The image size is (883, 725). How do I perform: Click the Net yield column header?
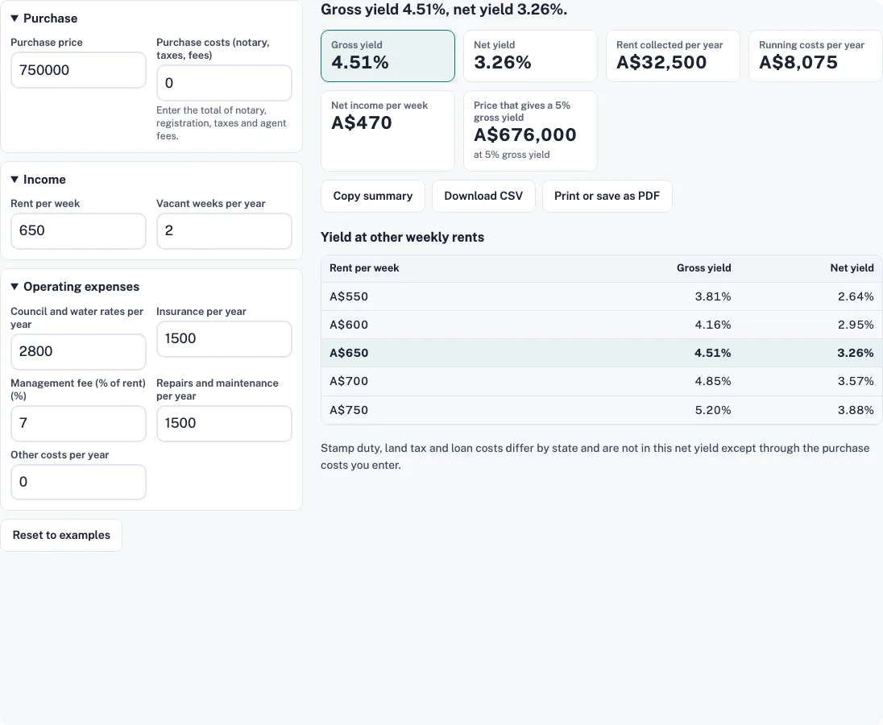pyautogui.click(x=852, y=268)
